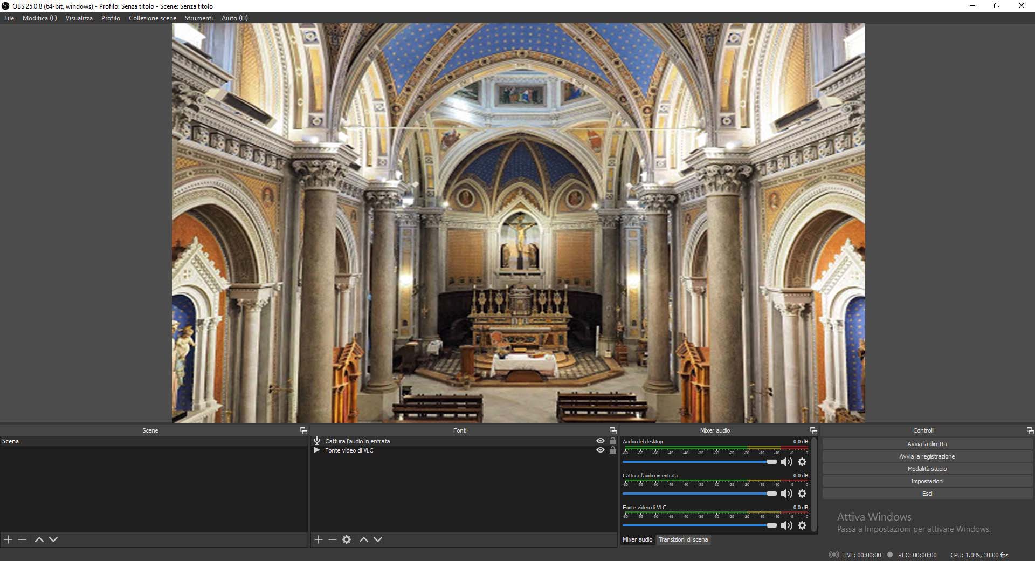Switch to Transizioni di scena tab
This screenshot has width=1035, height=561.
pos(683,539)
